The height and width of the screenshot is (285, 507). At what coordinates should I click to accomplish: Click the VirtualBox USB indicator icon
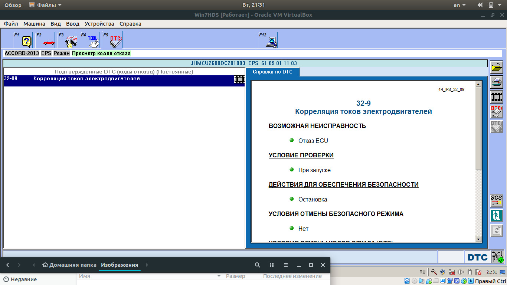[x=429, y=281]
